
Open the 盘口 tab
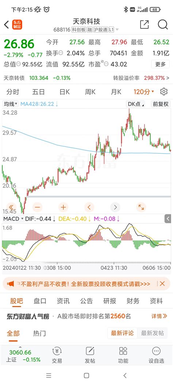pyautogui.click(x=40, y=301)
